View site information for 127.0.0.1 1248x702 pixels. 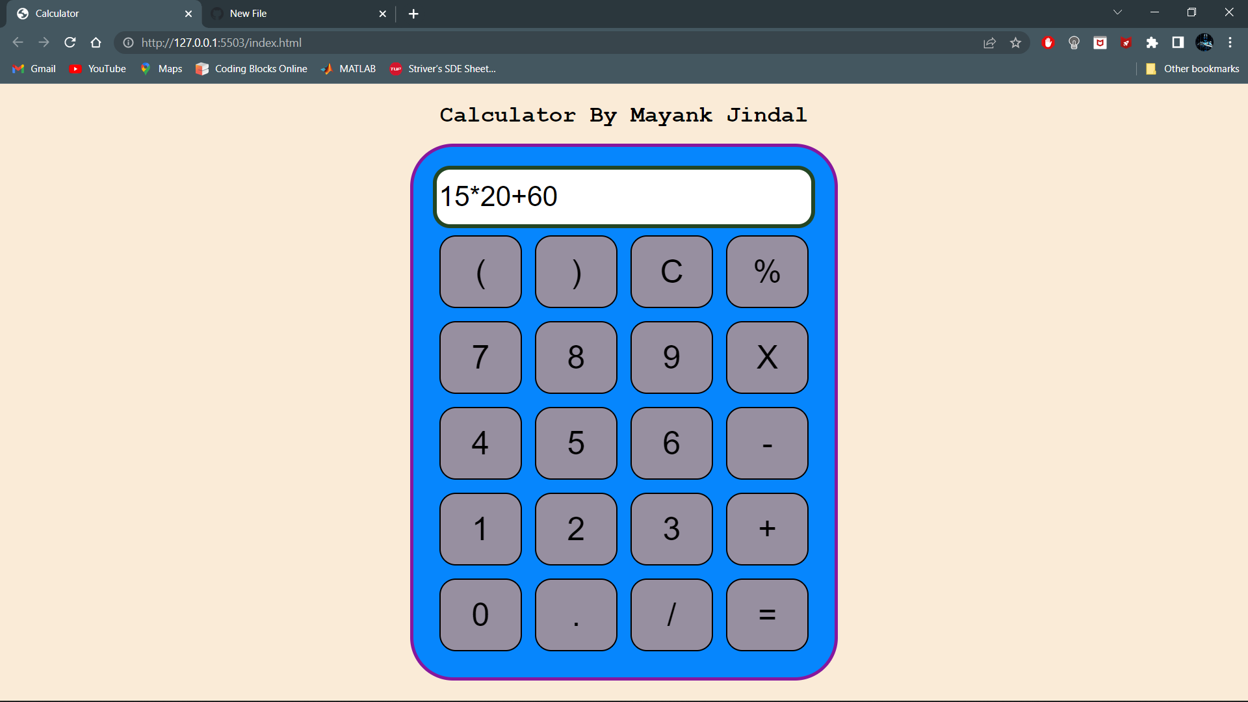(x=127, y=43)
